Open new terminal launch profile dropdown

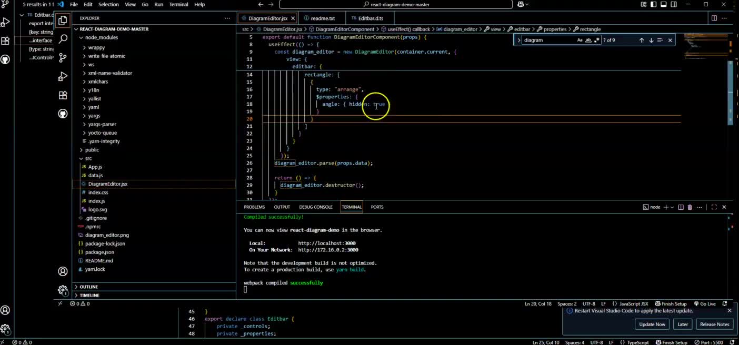(x=673, y=207)
